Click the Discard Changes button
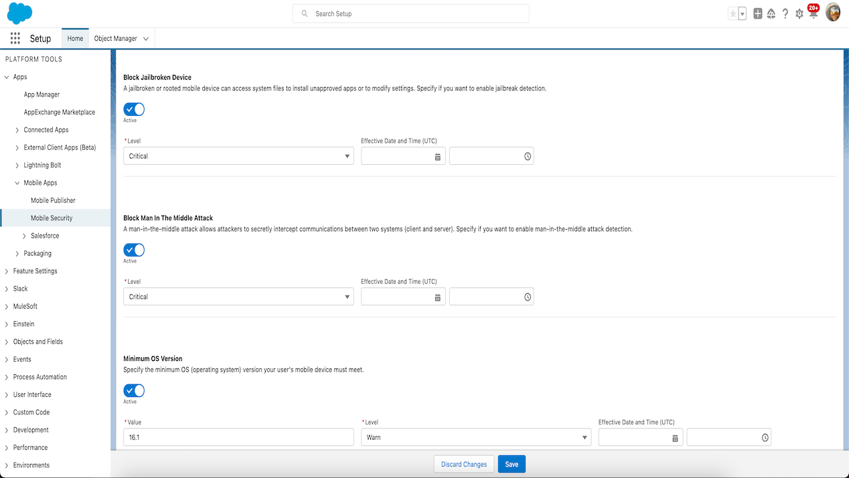 (464, 464)
